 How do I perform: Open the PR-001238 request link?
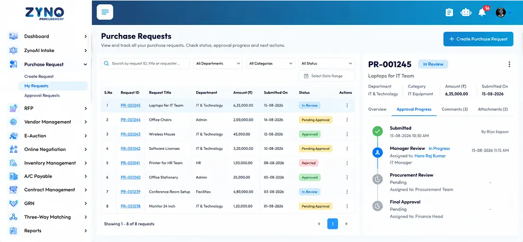tap(130, 207)
